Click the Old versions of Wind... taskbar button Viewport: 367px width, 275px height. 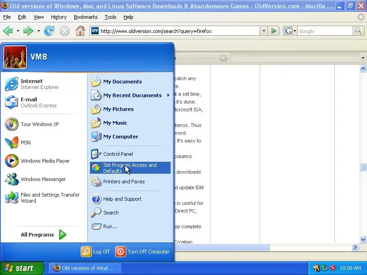85,268
